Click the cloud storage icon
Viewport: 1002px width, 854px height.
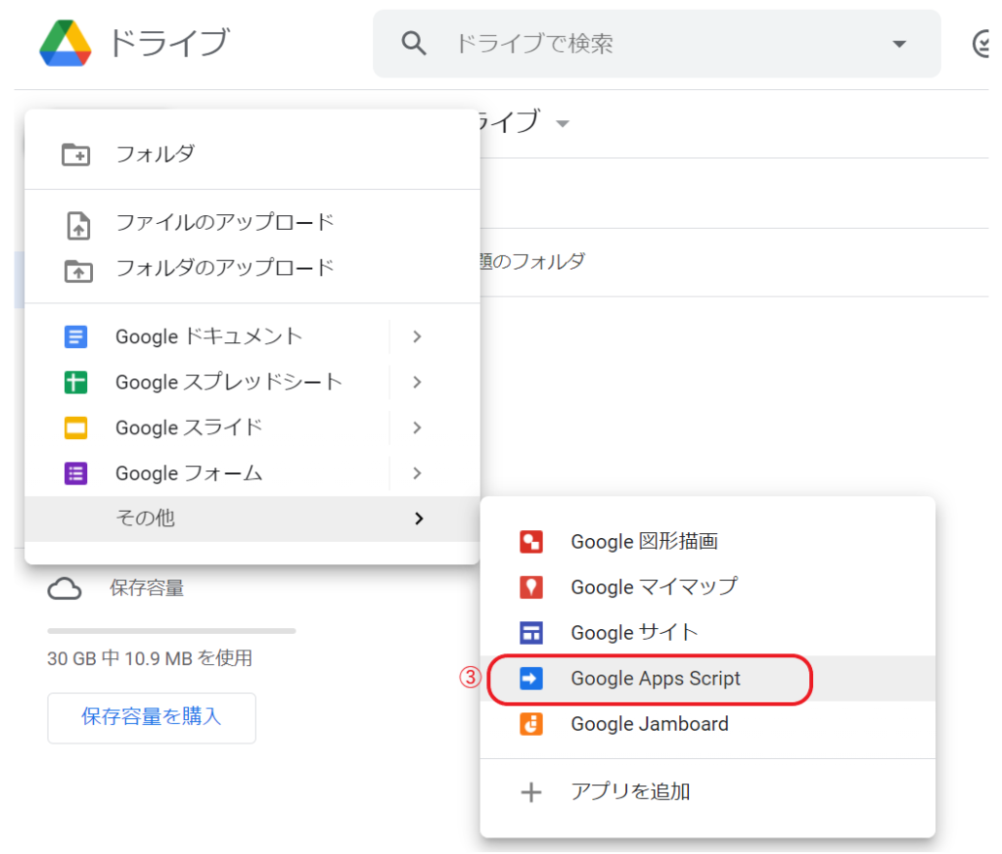65,588
